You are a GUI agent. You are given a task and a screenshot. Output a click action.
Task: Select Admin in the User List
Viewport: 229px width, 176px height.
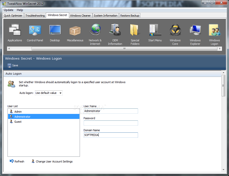click(x=44, y=112)
